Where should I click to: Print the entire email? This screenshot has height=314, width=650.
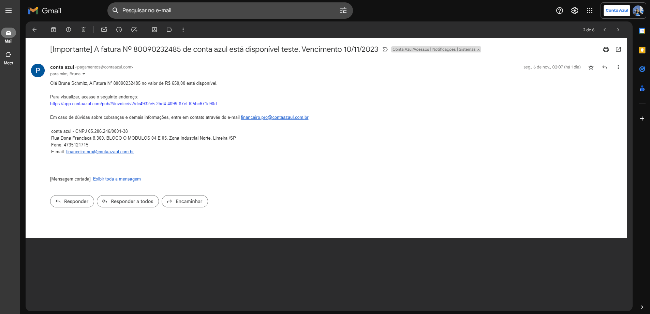606,49
